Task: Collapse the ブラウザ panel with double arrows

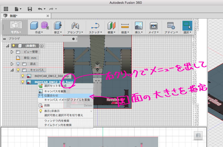Action: (4, 39)
